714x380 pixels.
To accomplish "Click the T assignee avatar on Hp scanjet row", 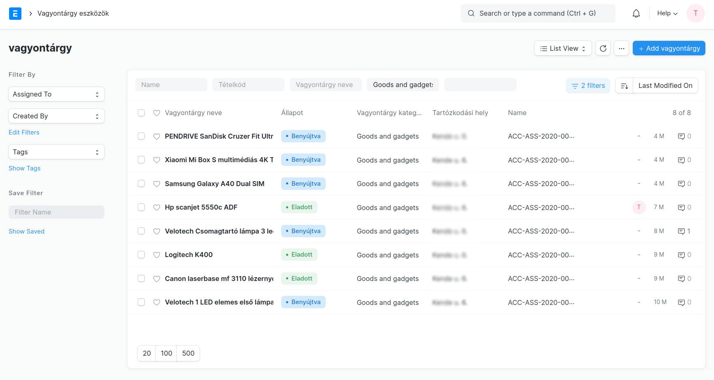I will [x=639, y=207].
